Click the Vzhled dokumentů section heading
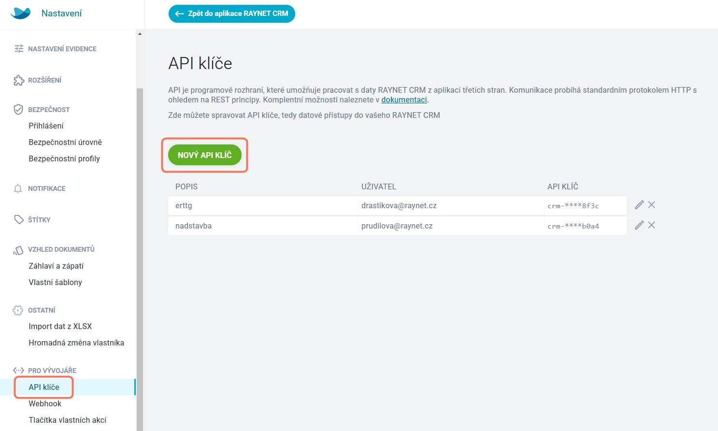The width and height of the screenshot is (718, 431). point(61,250)
